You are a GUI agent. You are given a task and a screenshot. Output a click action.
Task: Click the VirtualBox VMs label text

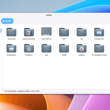99,55
